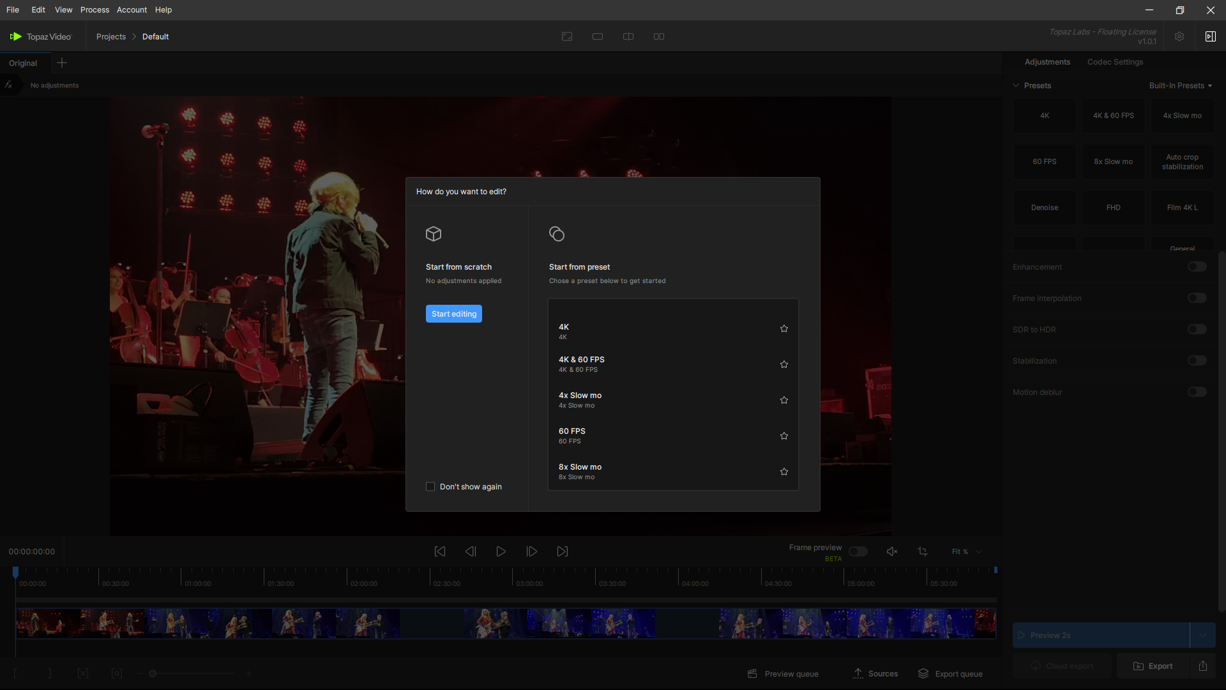Image resolution: width=1226 pixels, height=690 pixels.
Task: Enable the Frame preview toggle
Action: pos(858,551)
